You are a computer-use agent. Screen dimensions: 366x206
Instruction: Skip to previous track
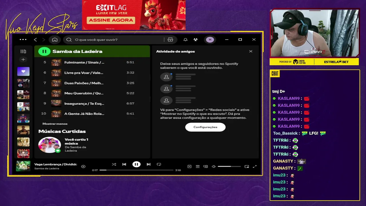coord(124,164)
